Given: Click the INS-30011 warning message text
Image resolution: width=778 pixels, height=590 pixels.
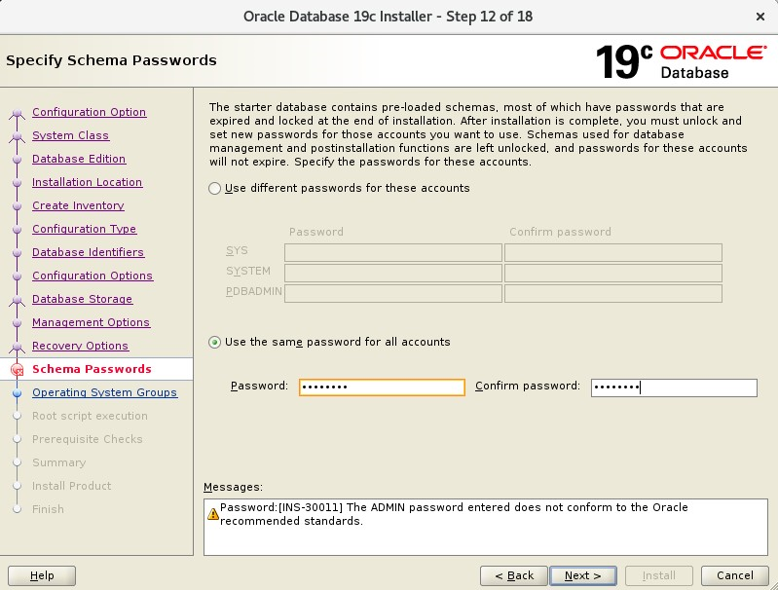Looking at the screenshot, I should point(454,514).
